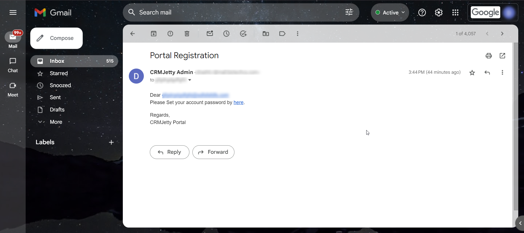Report this email as spam

170,34
